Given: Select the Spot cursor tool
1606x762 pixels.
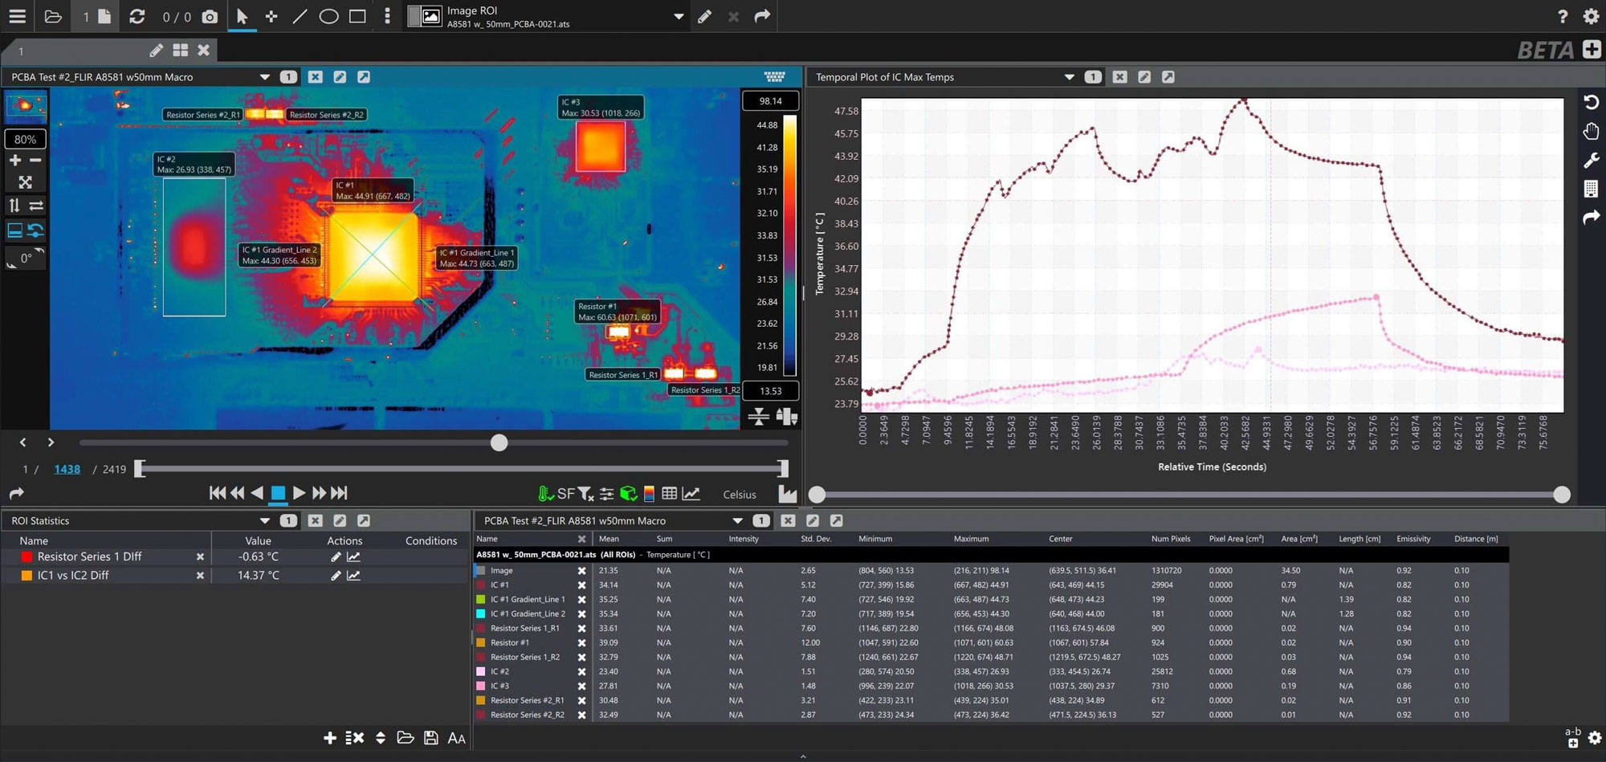Looking at the screenshot, I should pos(271,16).
